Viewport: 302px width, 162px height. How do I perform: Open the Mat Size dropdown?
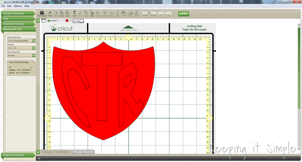click(21, 48)
